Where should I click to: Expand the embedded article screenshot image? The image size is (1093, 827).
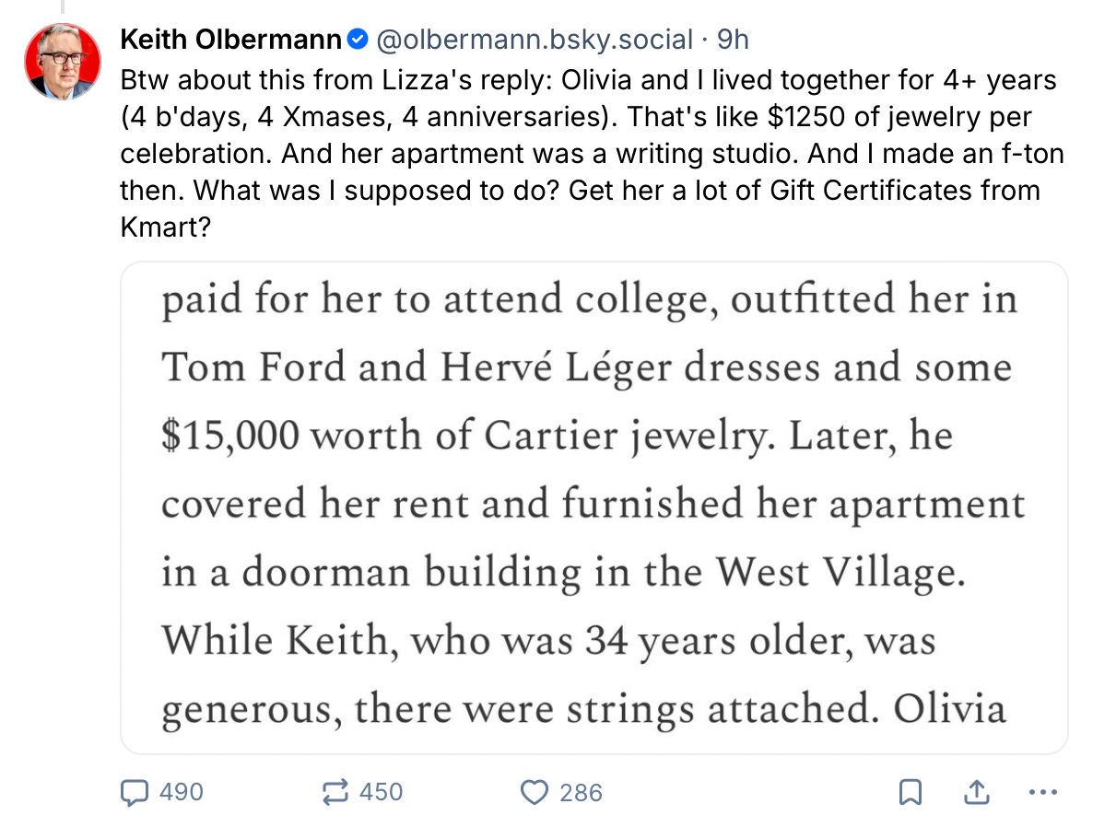[594, 507]
